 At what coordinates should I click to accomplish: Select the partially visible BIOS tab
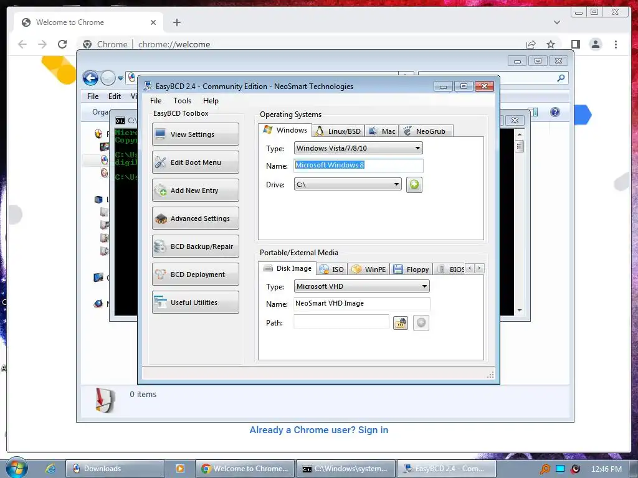point(450,269)
